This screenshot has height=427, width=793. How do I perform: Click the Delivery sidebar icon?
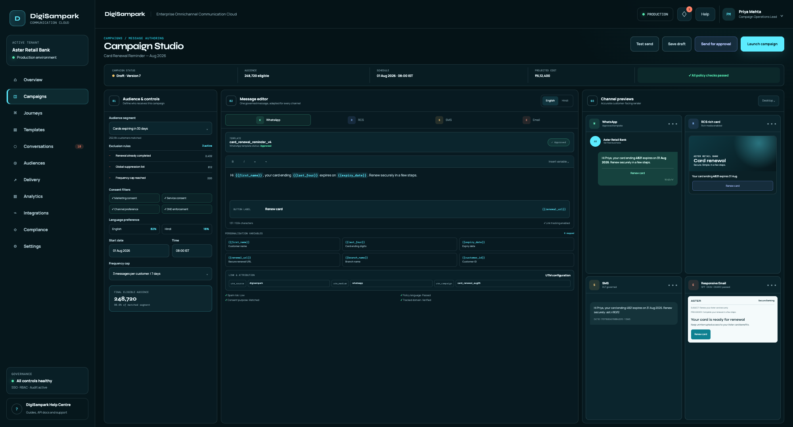[x=15, y=180]
